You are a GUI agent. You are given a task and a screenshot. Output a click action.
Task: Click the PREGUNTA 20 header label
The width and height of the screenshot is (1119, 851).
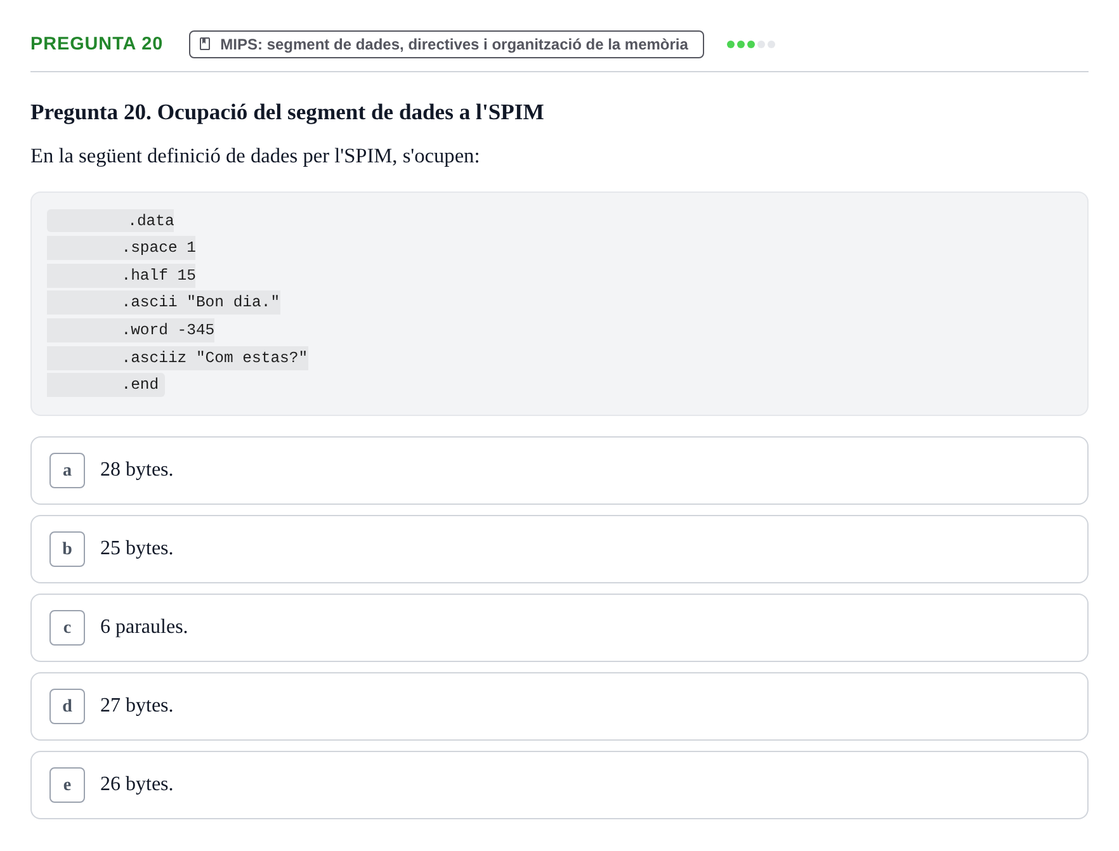[96, 44]
